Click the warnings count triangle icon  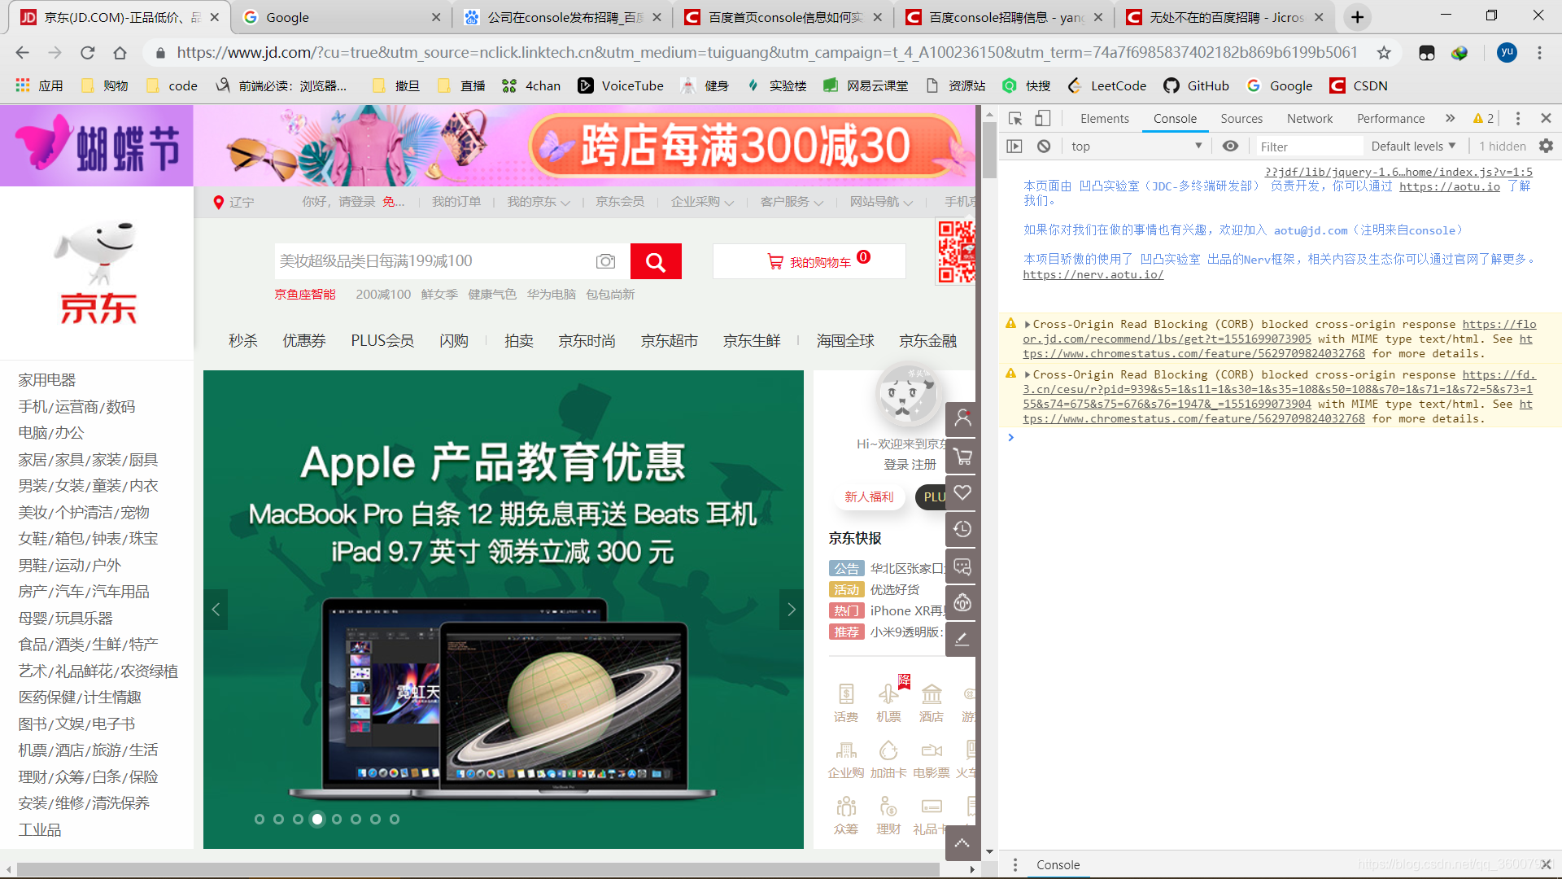pyautogui.click(x=1478, y=119)
